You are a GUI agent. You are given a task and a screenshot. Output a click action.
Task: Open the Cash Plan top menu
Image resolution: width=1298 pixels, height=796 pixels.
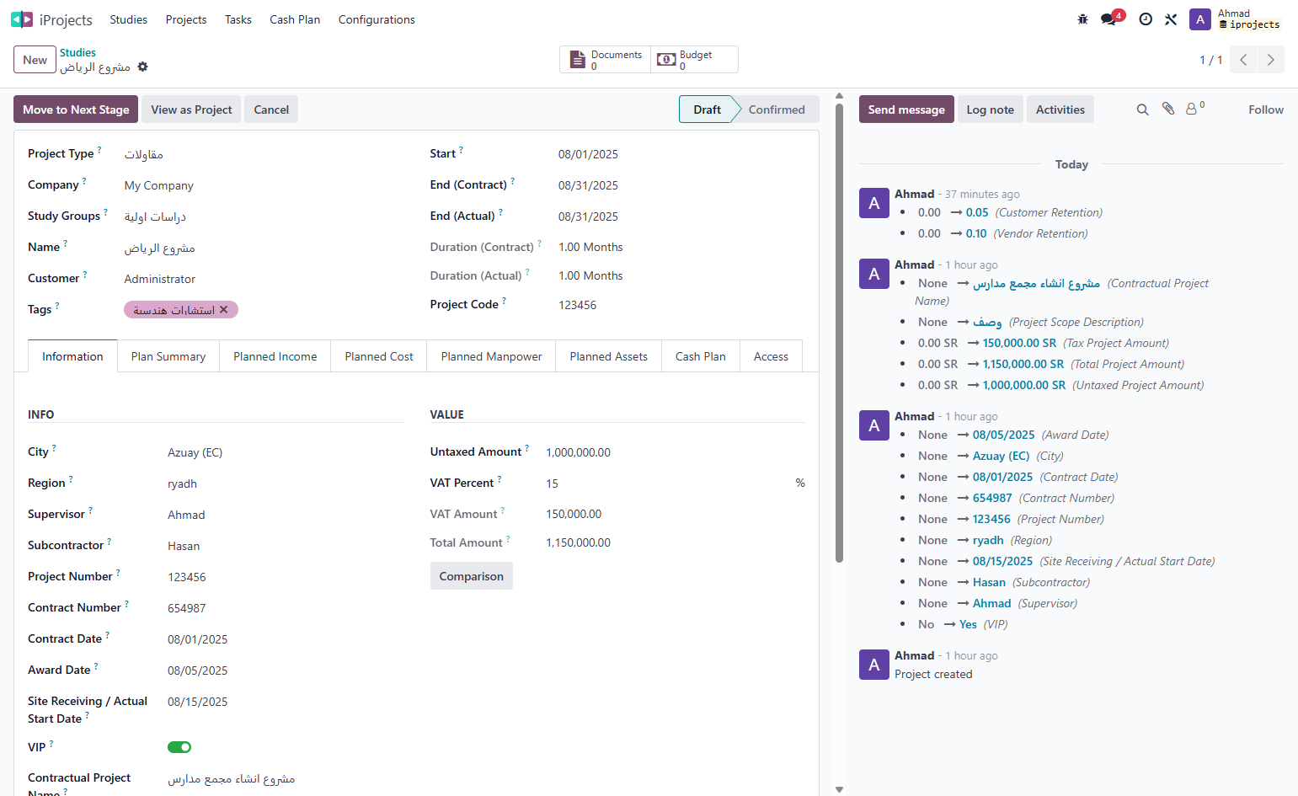295,19
